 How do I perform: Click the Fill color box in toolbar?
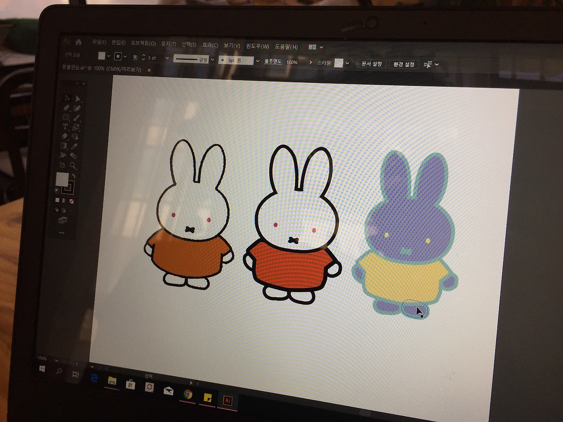(62, 179)
